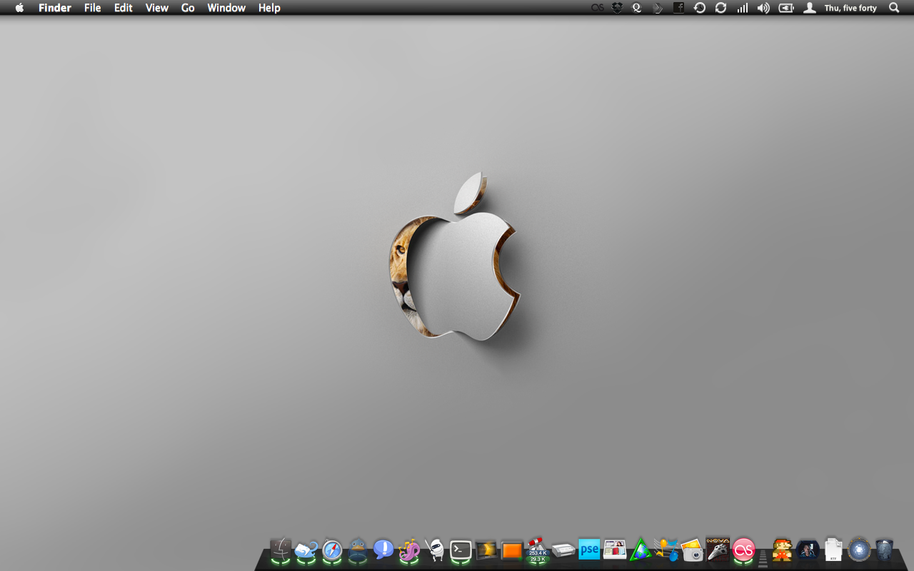
Task: Open the Help menu
Action: coord(269,8)
